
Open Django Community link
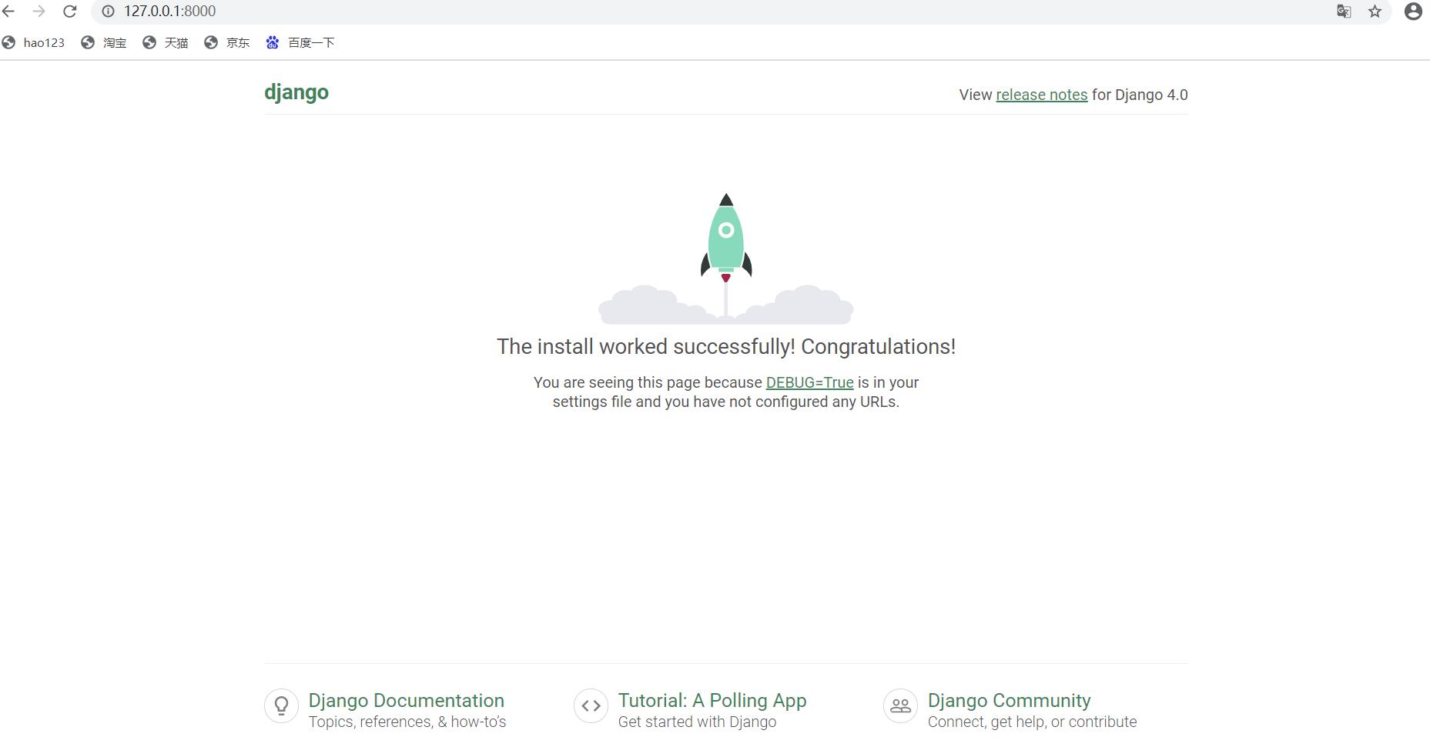(1009, 701)
